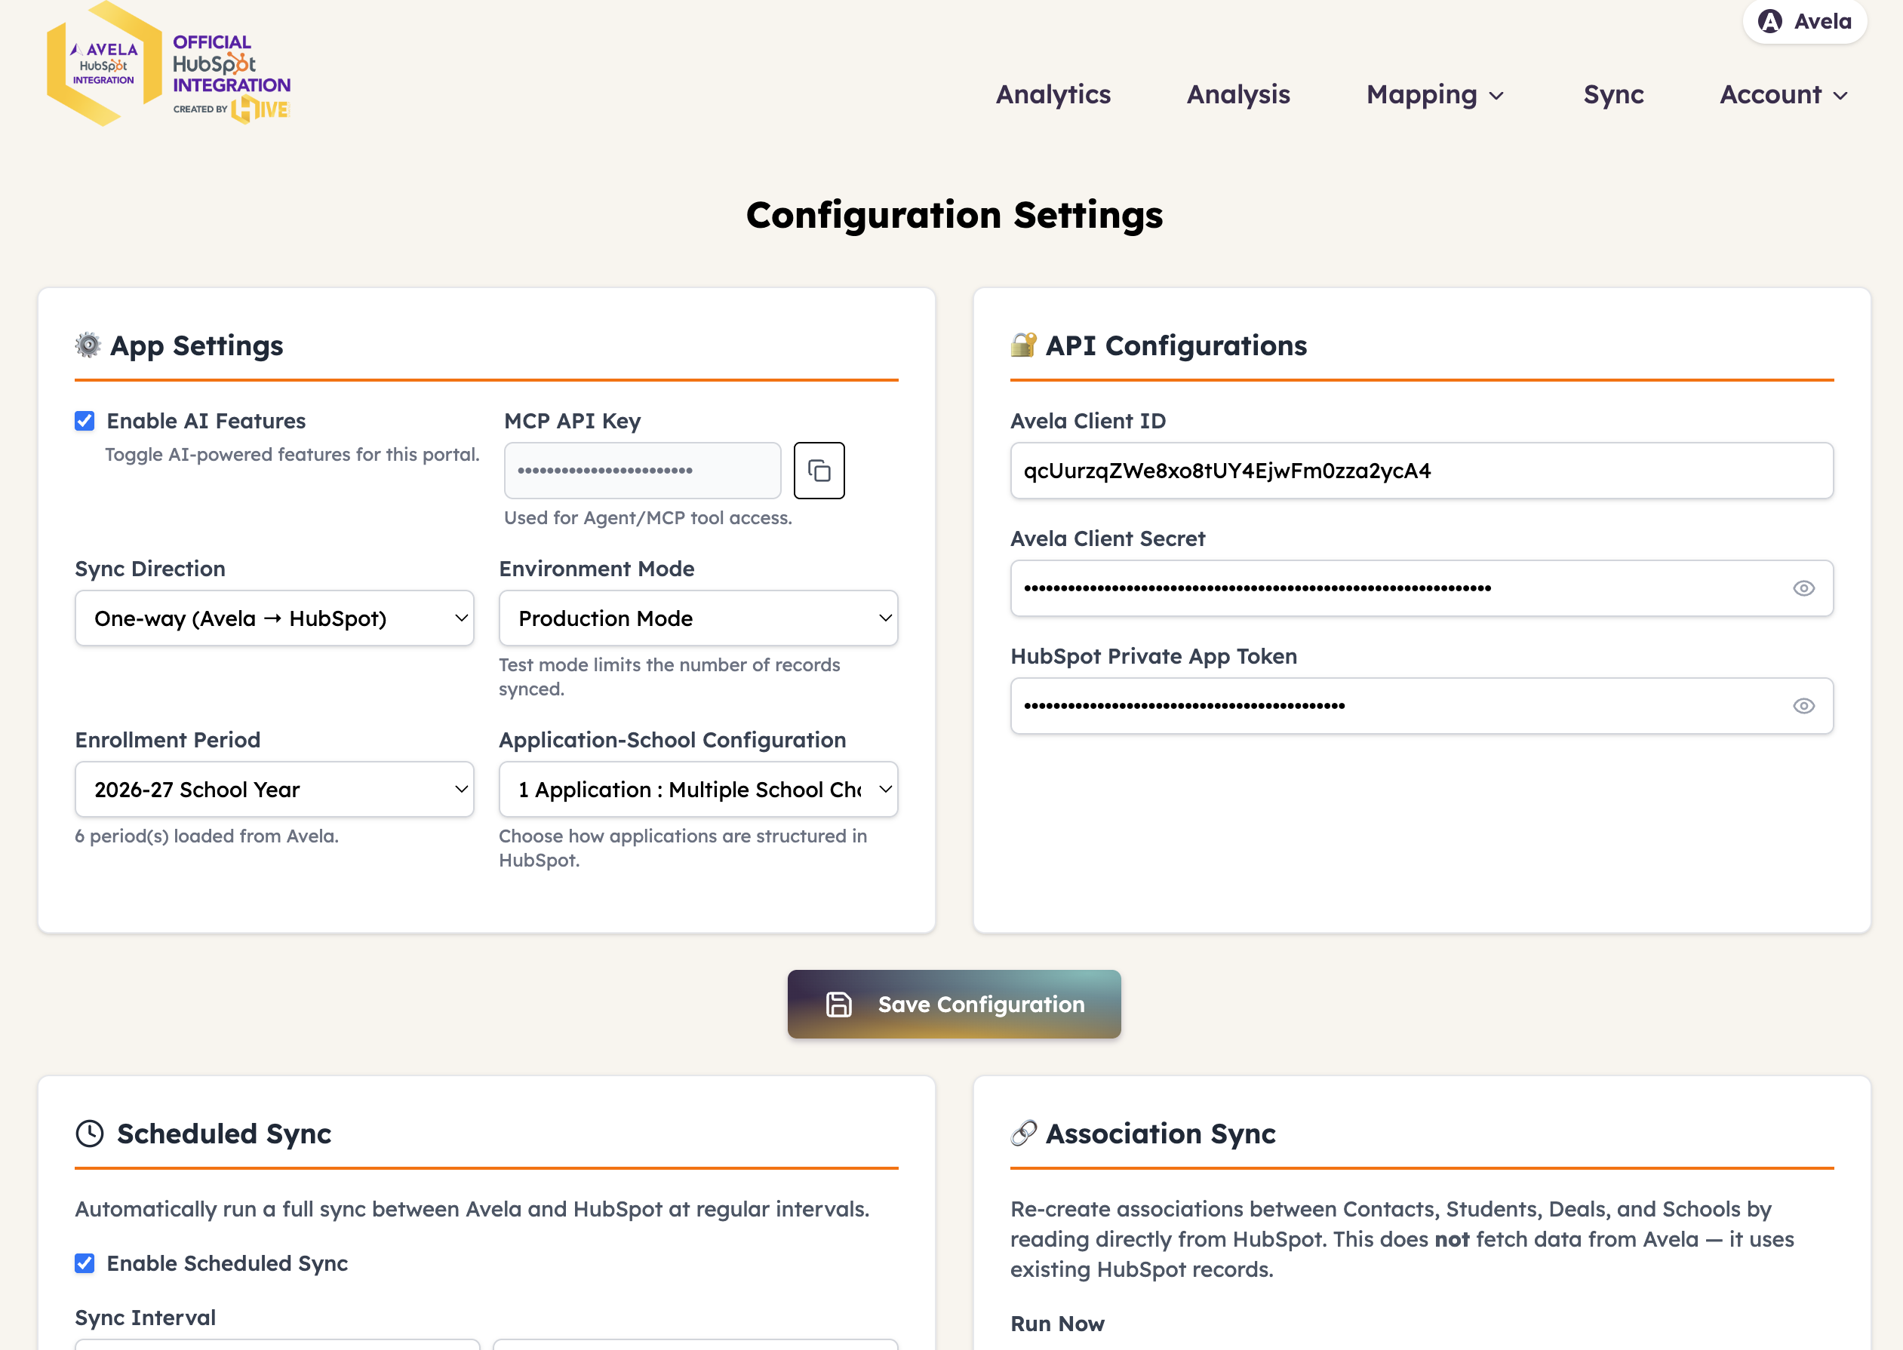The height and width of the screenshot is (1350, 1903).
Task: Expand the Mapping menu
Action: [x=1434, y=95]
